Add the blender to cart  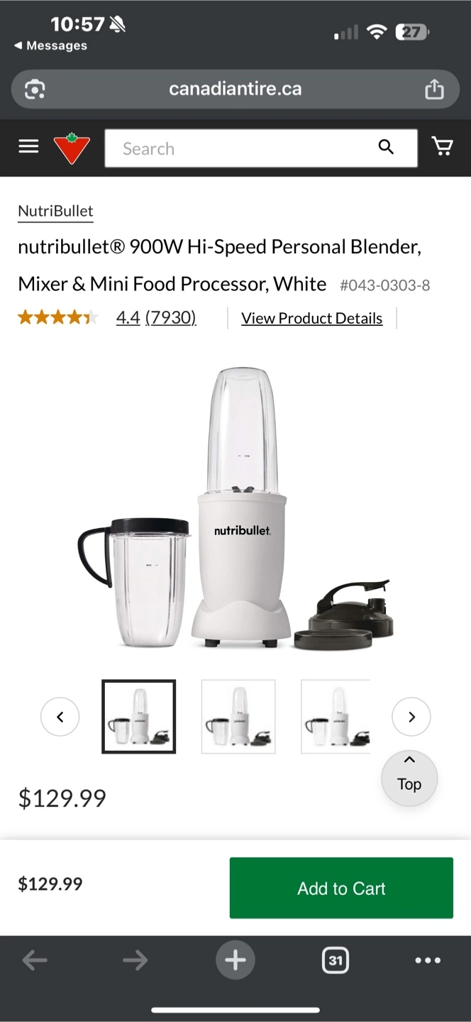pyautogui.click(x=341, y=888)
